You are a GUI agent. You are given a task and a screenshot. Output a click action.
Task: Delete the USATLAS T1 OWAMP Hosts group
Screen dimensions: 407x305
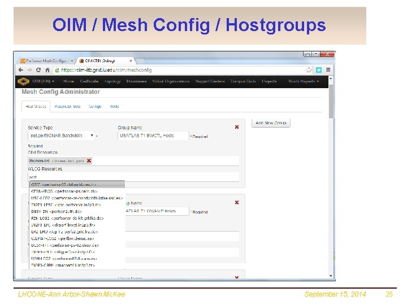tap(237, 202)
